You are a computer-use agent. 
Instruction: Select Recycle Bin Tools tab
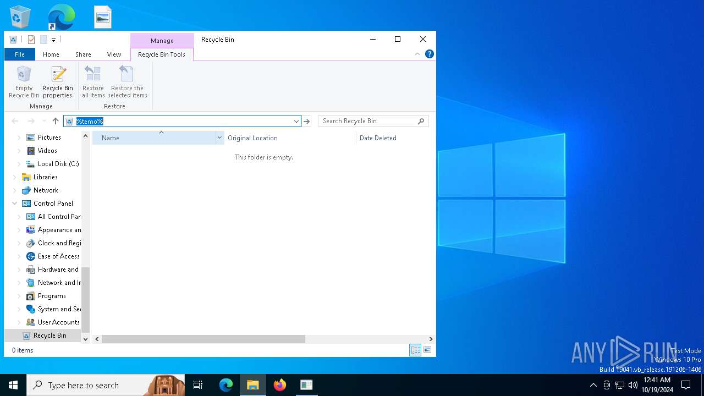tap(162, 54)
